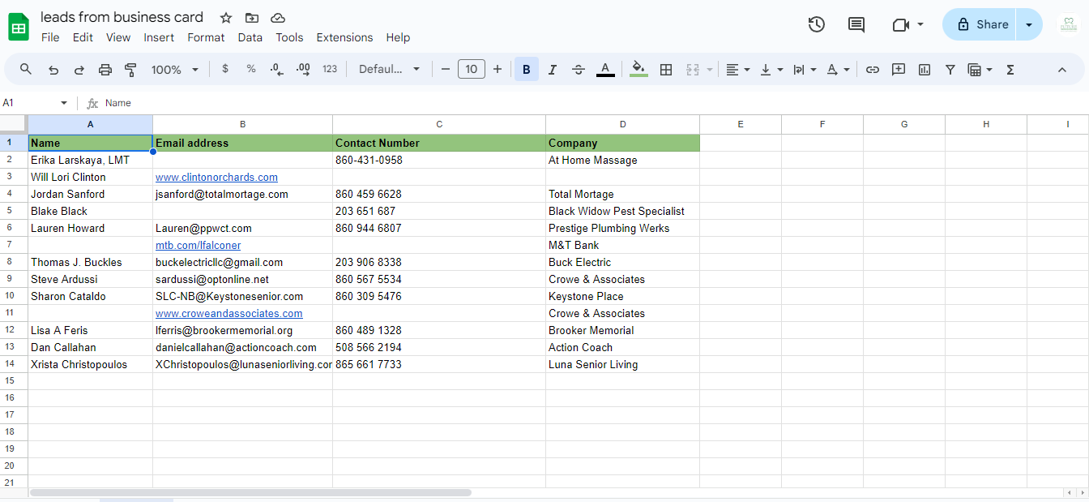Undo the last action
1089x502 pixels.
pos(53,70)
